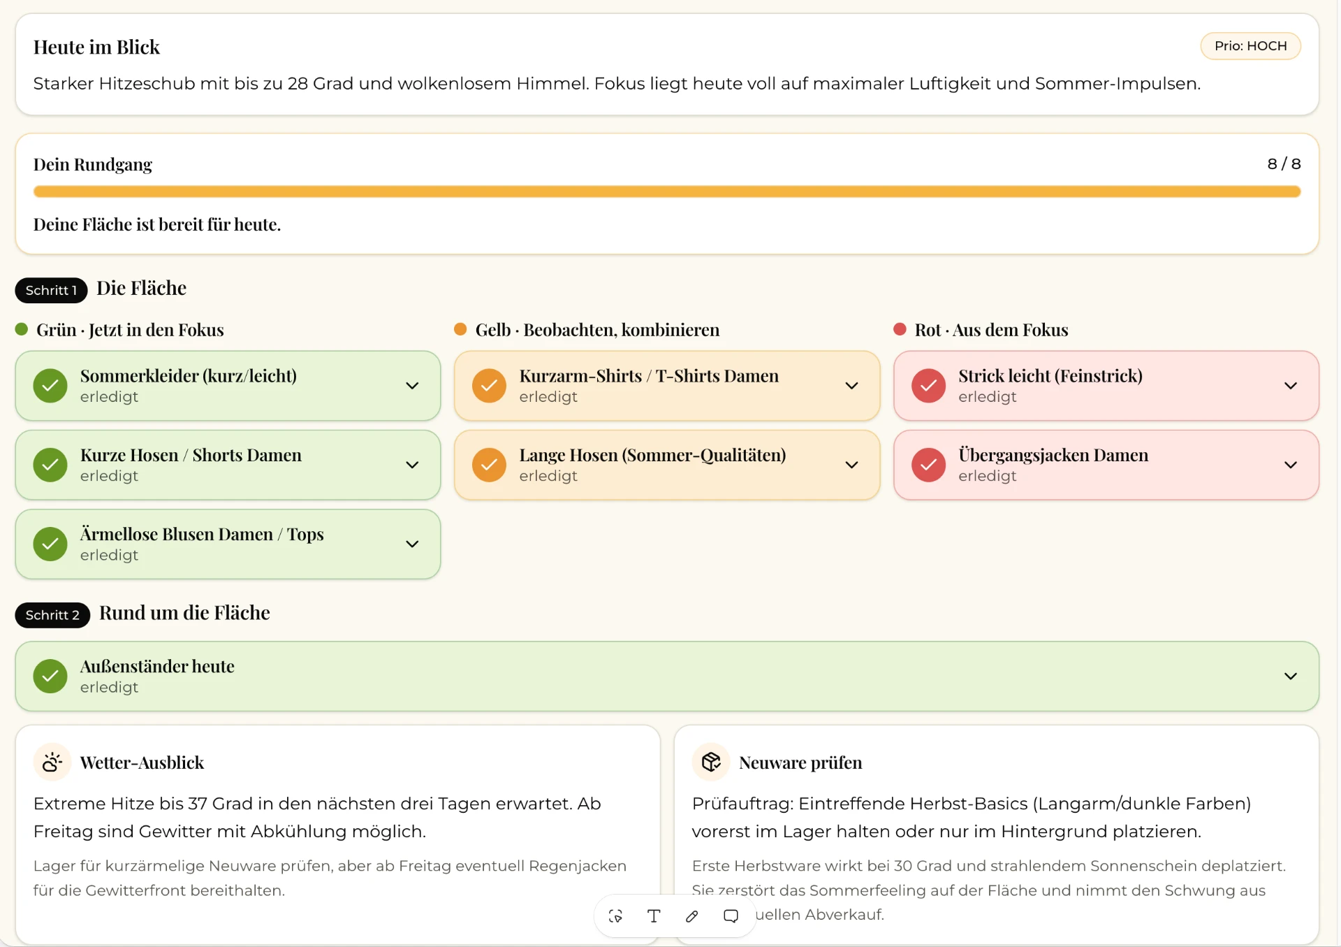
Task: Click the 'Prüfauftrag: Eintreffende Herbst-Basics' text
Action: click(972, 817)
